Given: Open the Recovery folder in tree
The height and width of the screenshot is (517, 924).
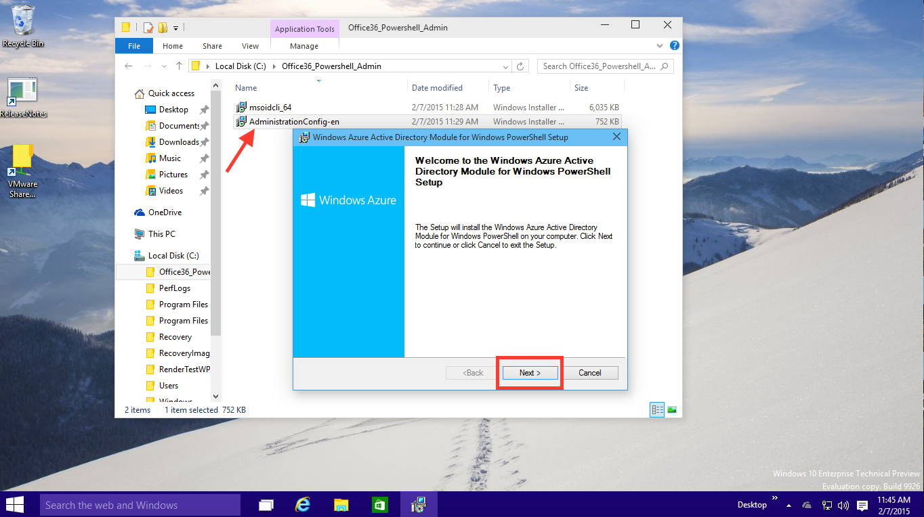Looking at the screenshot, I should tap(175, 337).
